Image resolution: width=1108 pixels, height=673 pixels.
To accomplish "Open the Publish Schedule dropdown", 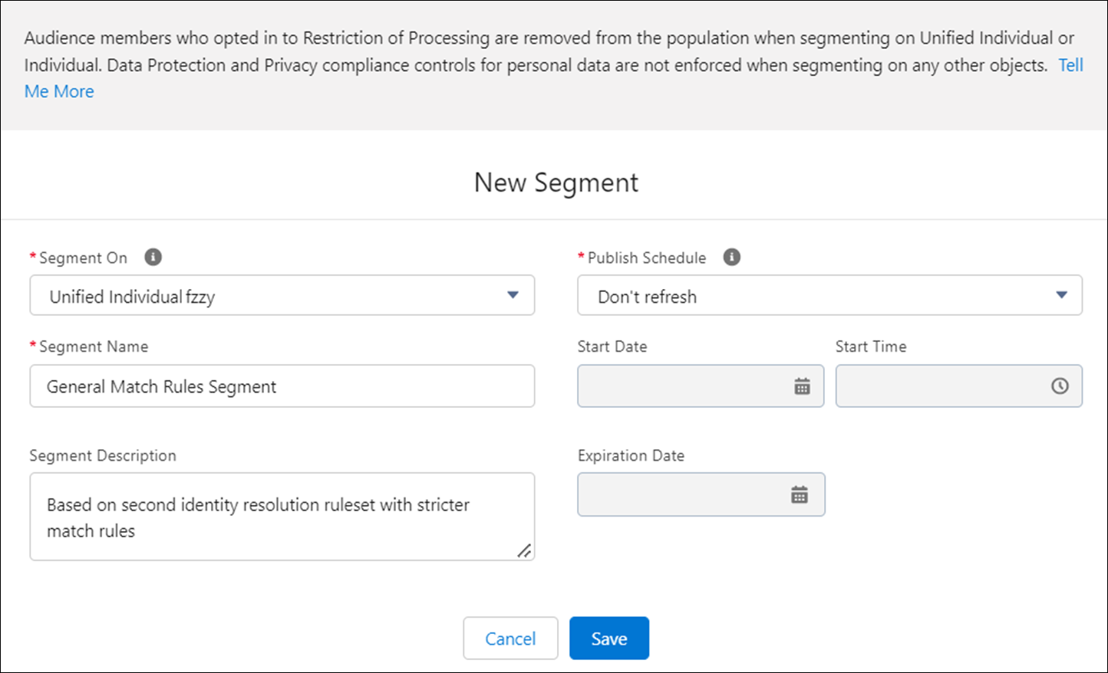I will tap(830, 295).
